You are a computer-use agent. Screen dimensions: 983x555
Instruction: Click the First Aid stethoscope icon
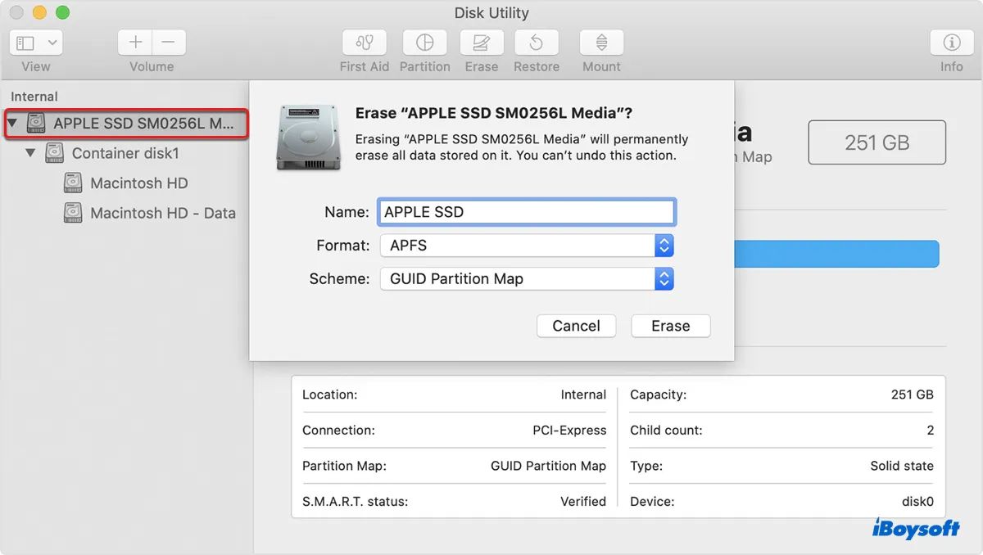click(x=365, y=43)
